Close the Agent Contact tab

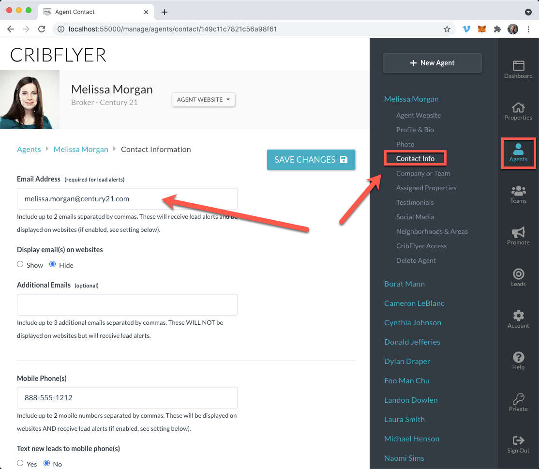click(x=146, y=12)
